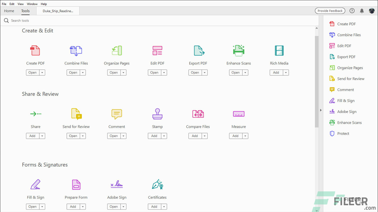The width and height of the screenshot is (378, 212).
Task: Click the scroll up arrow of tools list
Action: pyautogui.click(x=317, y=28)
